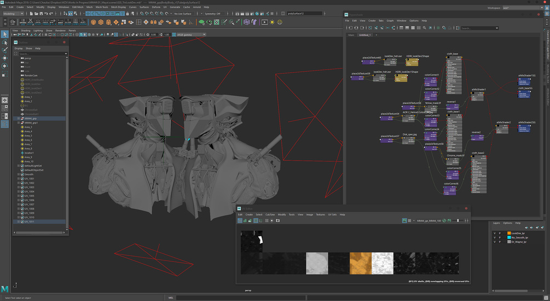The height and width of the screenshot is (301, 550).
Task: Toggle playback P for No_Smooth_lyr layer
Action: click(x=500, y=238)
